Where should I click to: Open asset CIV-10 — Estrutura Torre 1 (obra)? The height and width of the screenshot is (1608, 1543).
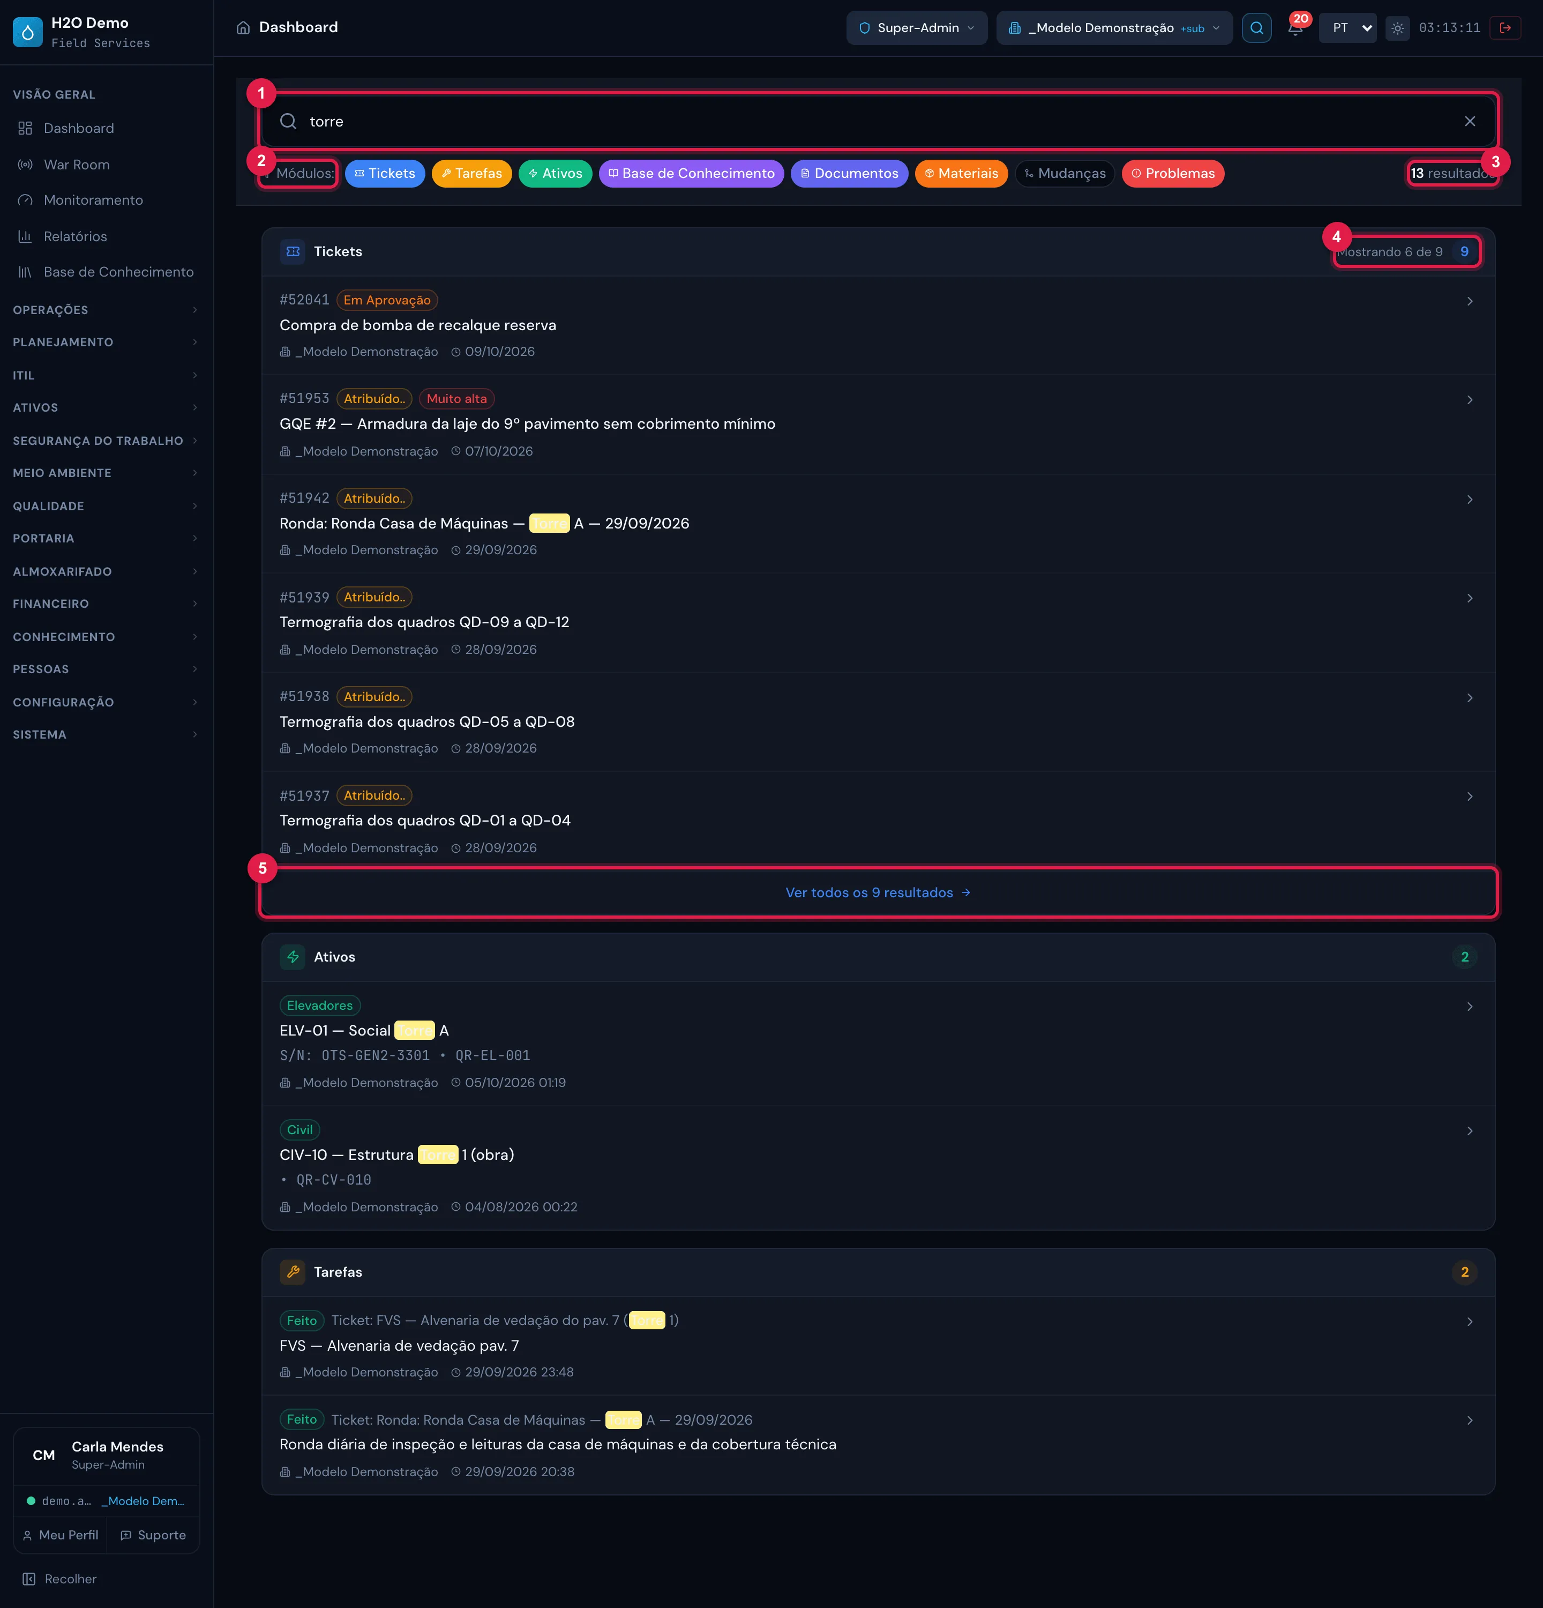click(878, 1167)
